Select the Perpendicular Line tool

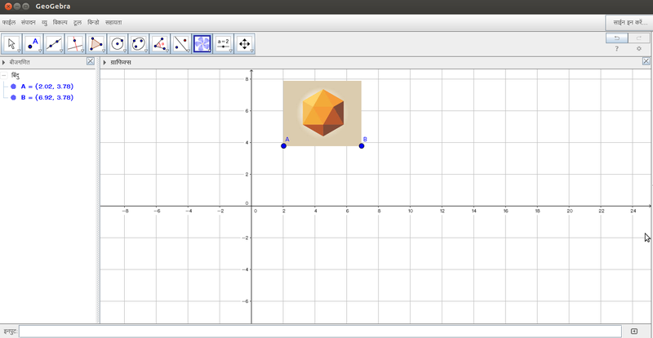75,44
